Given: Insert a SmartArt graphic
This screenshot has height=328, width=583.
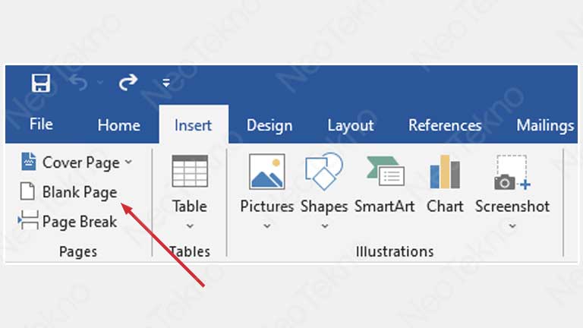Looking at the screenshot, I should pos(383,172).
